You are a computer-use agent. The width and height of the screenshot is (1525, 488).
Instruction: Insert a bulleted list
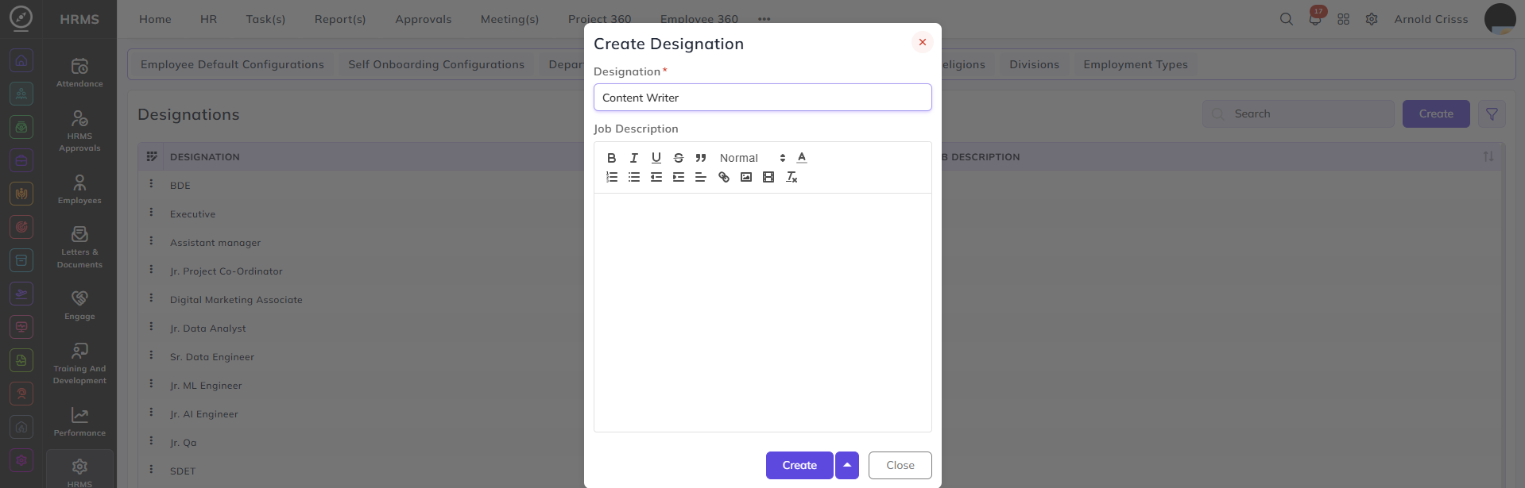pos(633,177)
